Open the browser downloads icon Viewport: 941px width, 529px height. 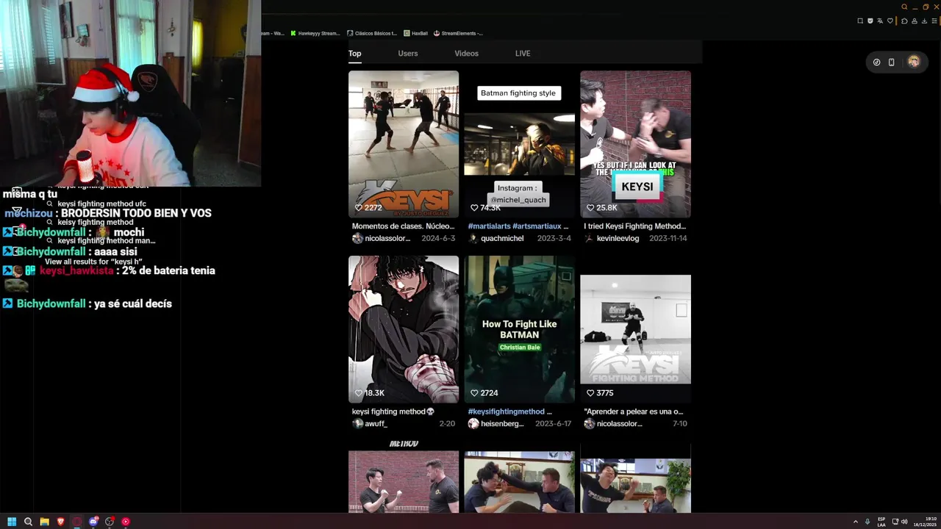click(925, 21)
